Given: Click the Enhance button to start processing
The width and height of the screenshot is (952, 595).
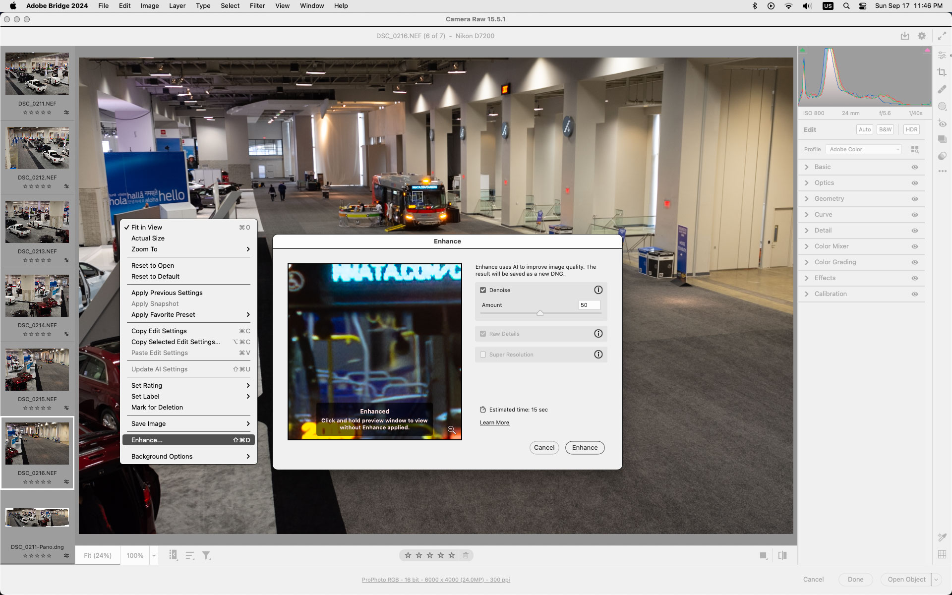Looking at the screenshot, I should (x=585, y=447).
